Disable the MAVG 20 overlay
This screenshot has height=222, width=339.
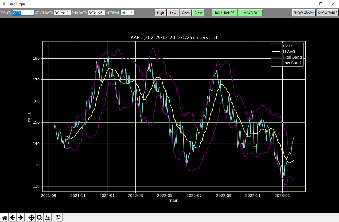[x=250, y=13]
